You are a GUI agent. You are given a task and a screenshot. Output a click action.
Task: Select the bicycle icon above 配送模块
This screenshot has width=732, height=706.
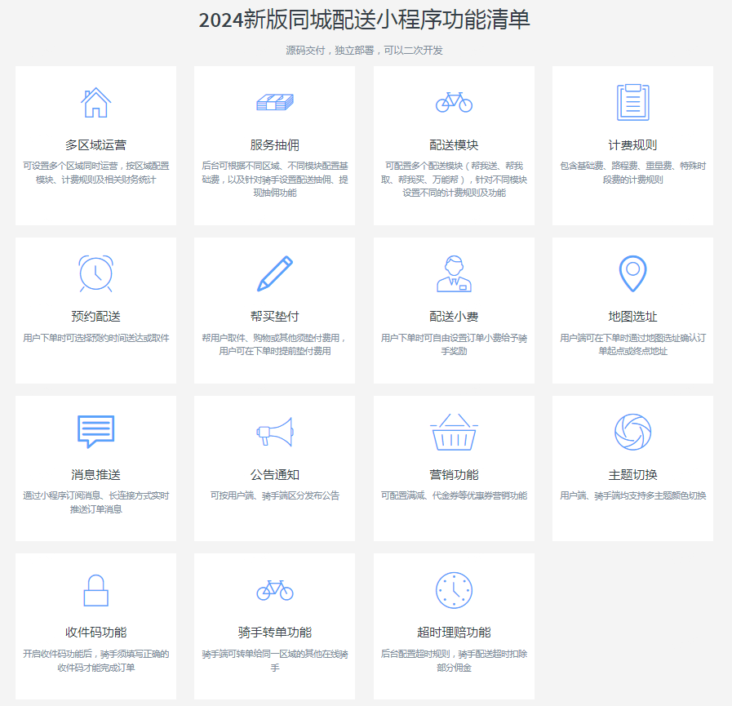(x=454, y=102)
